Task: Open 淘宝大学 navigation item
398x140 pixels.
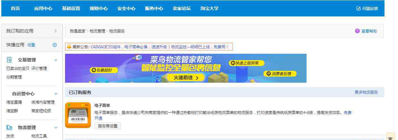Action: pos(209,9)
